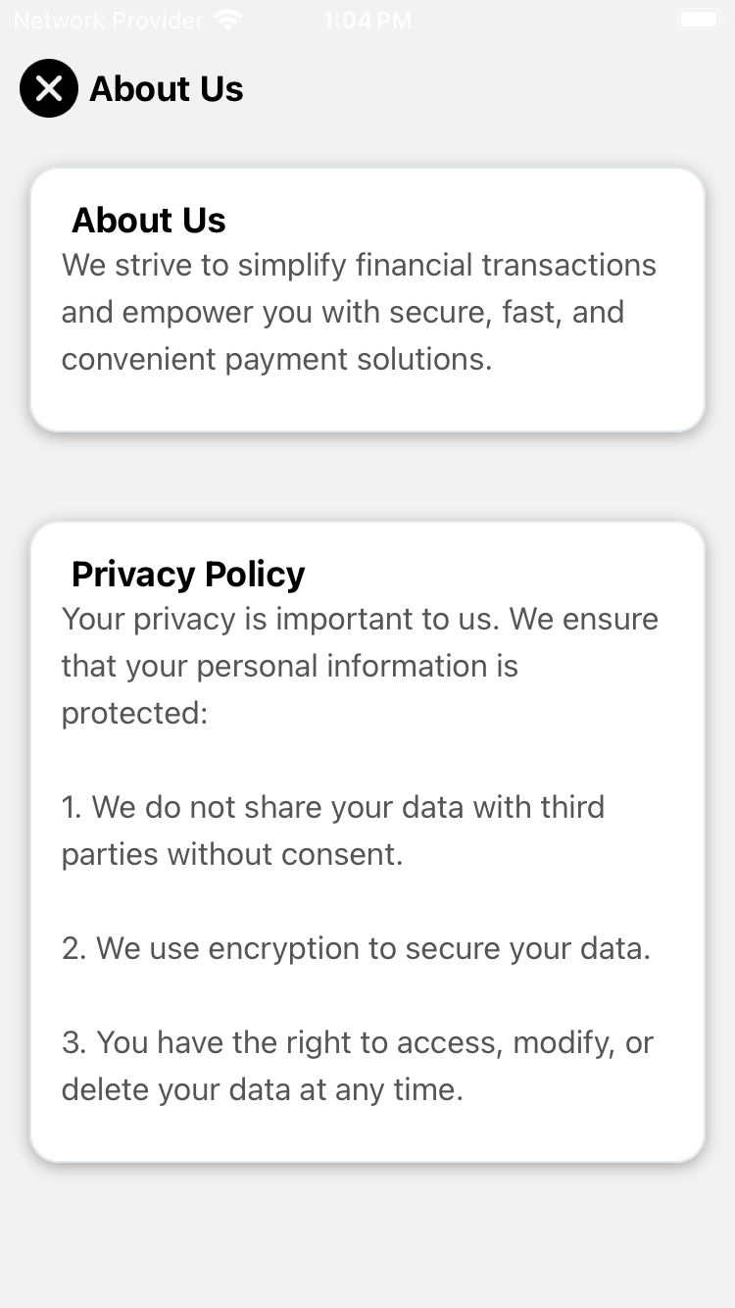The height and width of the screenshot is (1308, 735).
Task: Tap the "and empower you with secure" line
Action: (343, 313)
